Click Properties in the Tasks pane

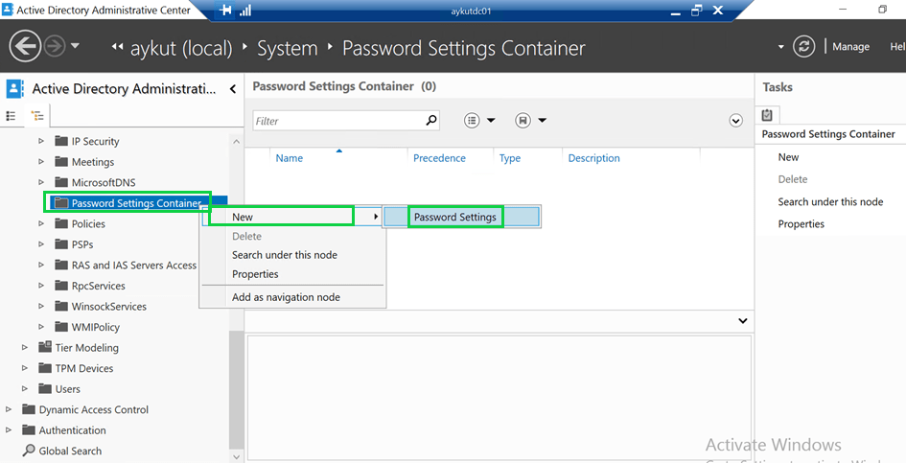coord(801,224)
